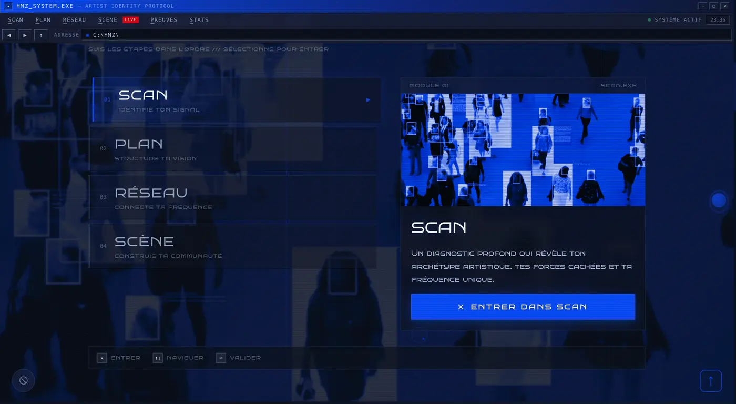Click the SCAN.EXE label in the panel header
The height and width of the screenshot is (404, 736).
619,85
